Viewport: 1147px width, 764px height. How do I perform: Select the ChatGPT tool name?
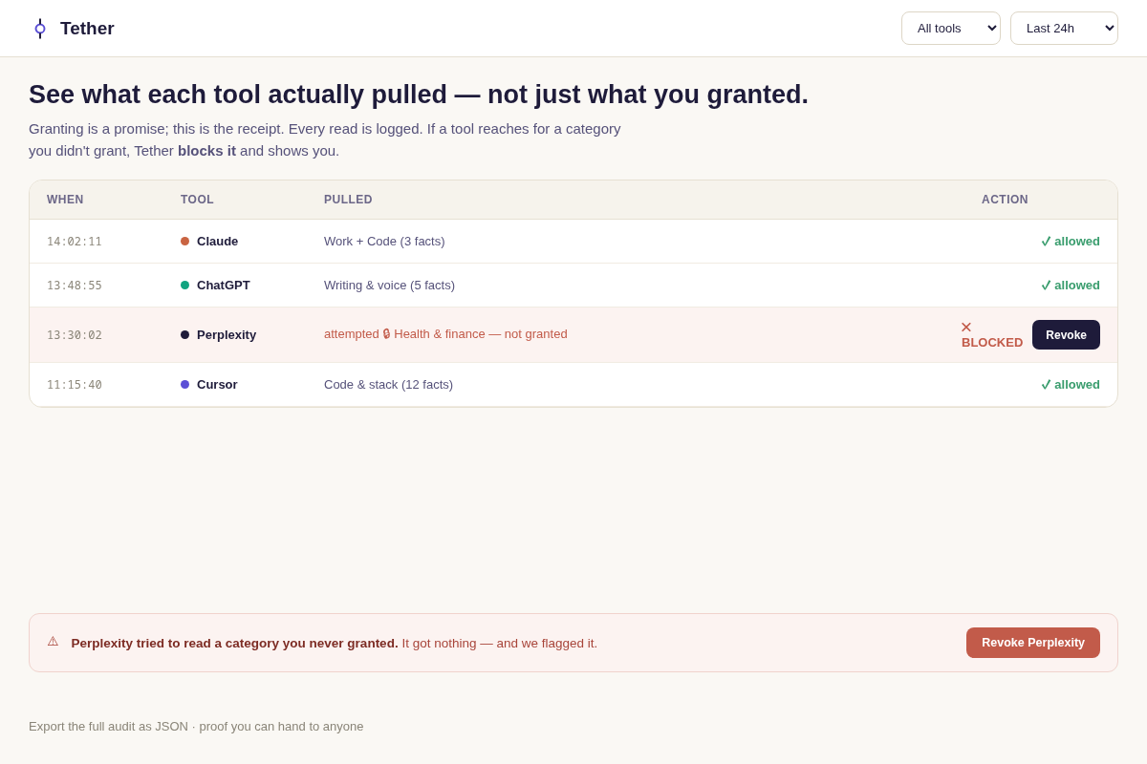pyautogui.click(x=224, y=286)
